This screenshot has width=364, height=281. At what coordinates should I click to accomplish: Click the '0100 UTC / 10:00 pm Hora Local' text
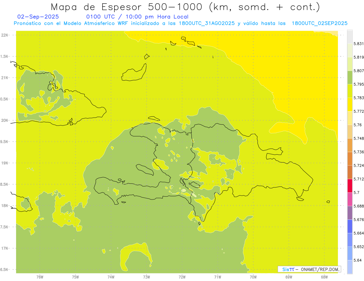[137, 17]
